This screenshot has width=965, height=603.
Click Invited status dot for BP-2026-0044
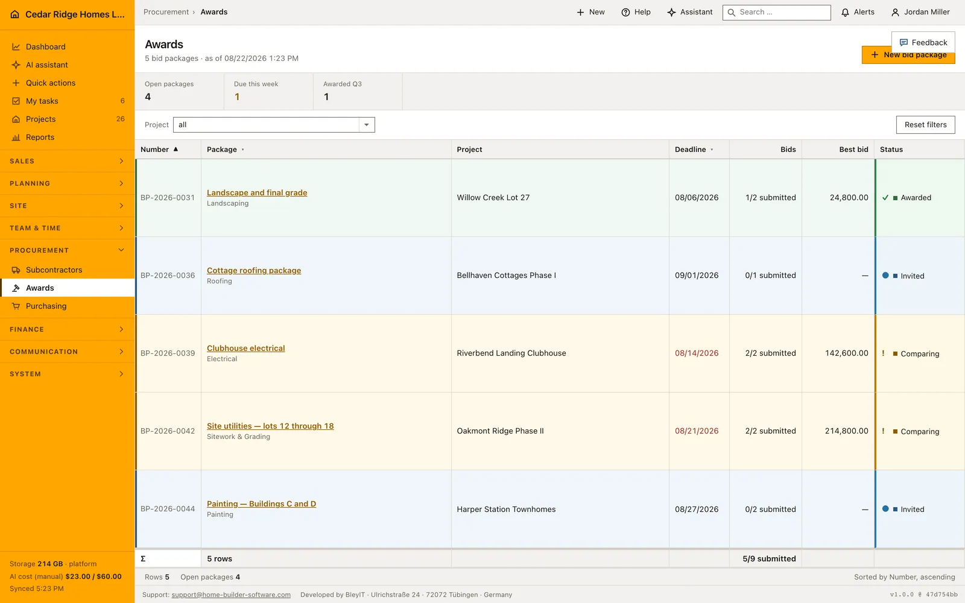885,509
